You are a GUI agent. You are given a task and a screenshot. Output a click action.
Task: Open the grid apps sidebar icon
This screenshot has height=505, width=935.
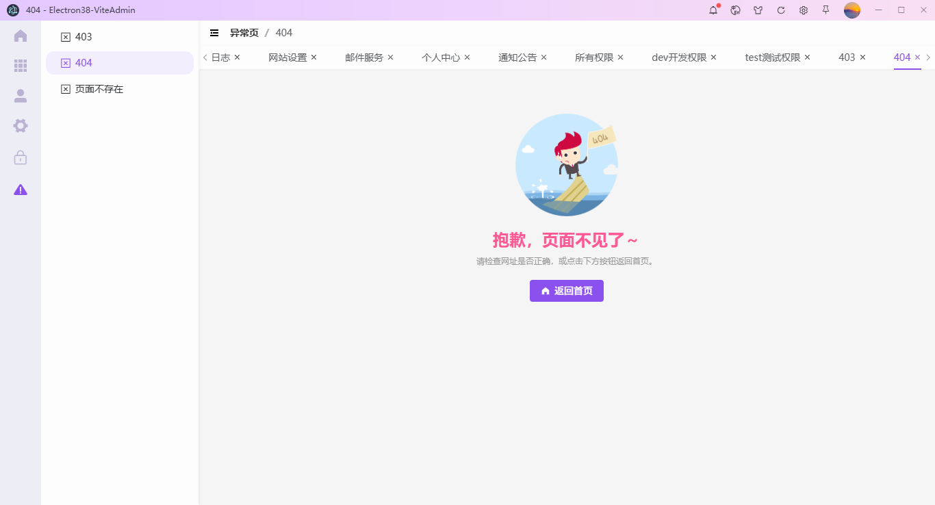click(x=21, y=66)
